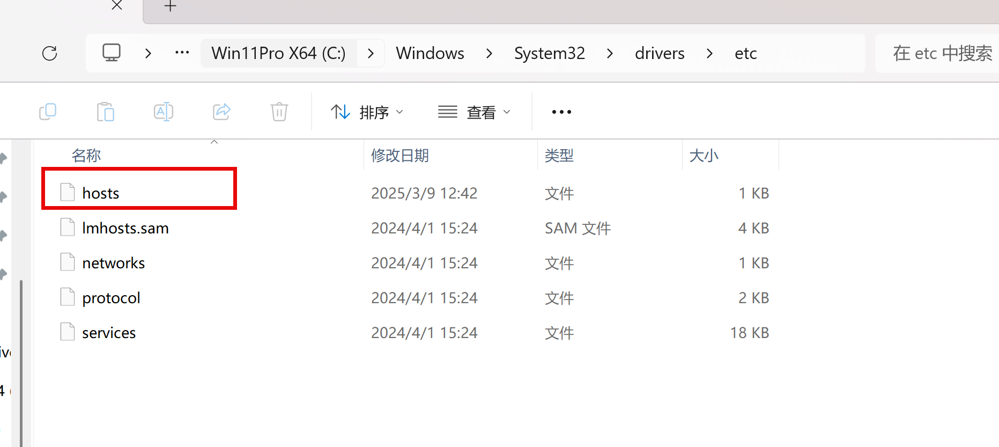This screenshot has height=447, width=999.
Task: Select the hosts file
Action: click(101, 193)
